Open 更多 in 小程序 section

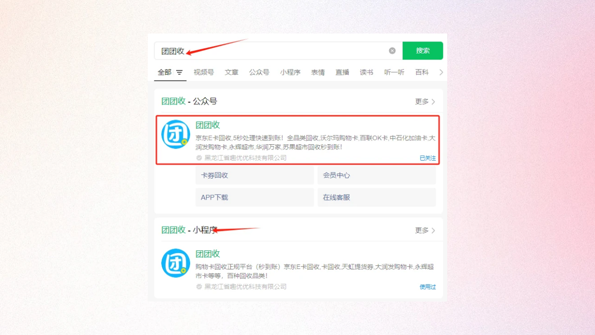425,230
